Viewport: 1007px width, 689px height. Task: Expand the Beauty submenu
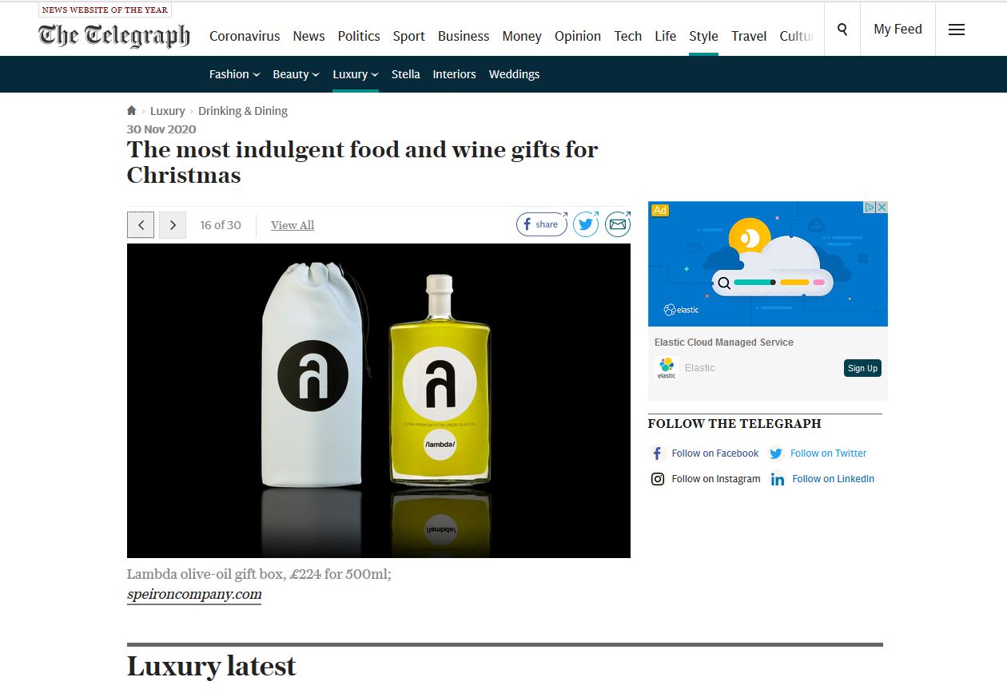pyautogui.click(x=296, y=74)
